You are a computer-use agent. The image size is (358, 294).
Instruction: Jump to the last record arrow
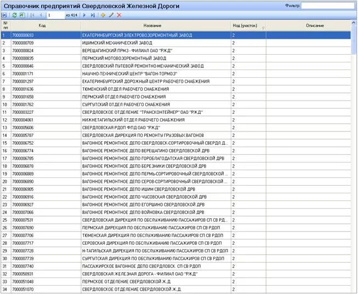coord(93,15)
